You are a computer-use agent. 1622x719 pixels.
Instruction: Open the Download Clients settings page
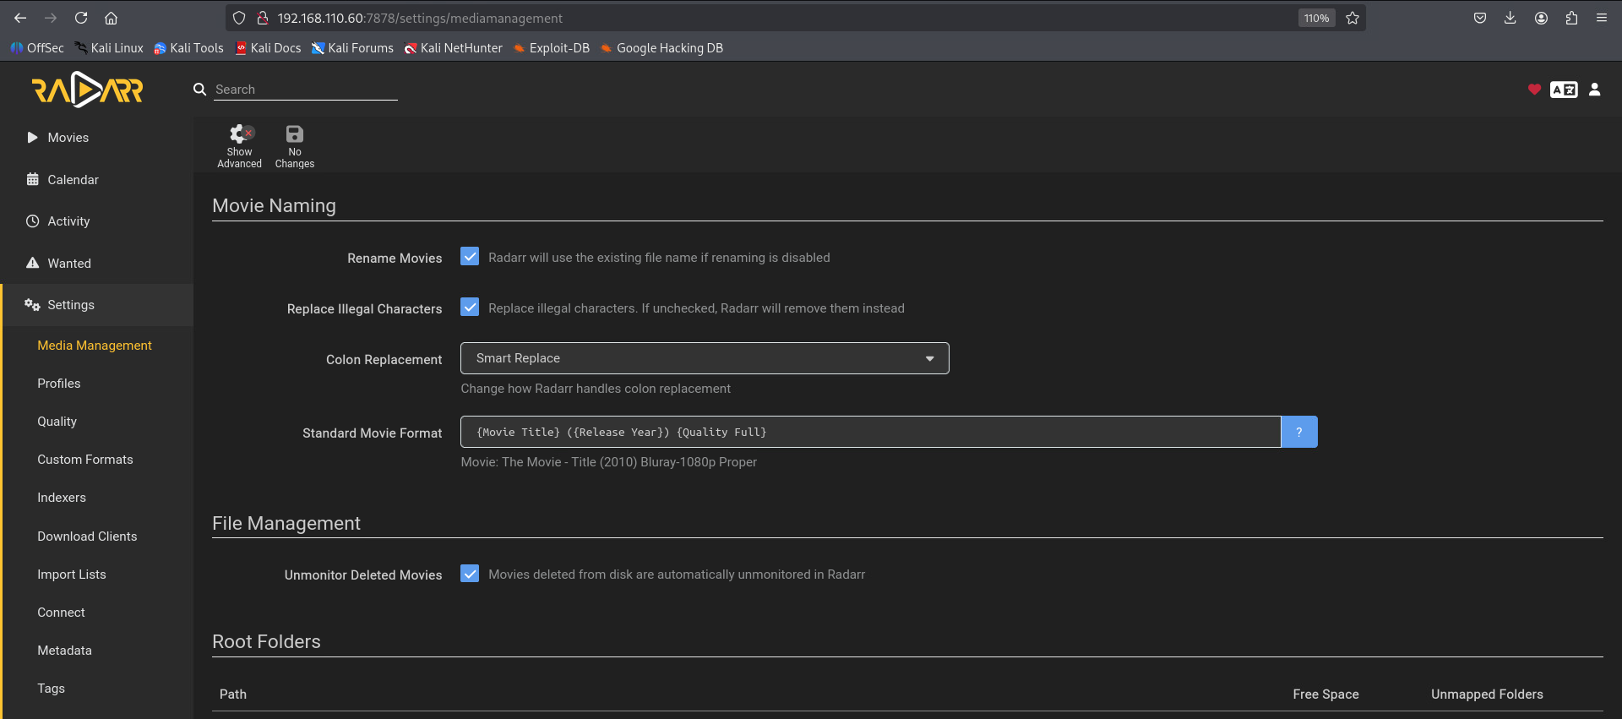click(x=87, y=537)
